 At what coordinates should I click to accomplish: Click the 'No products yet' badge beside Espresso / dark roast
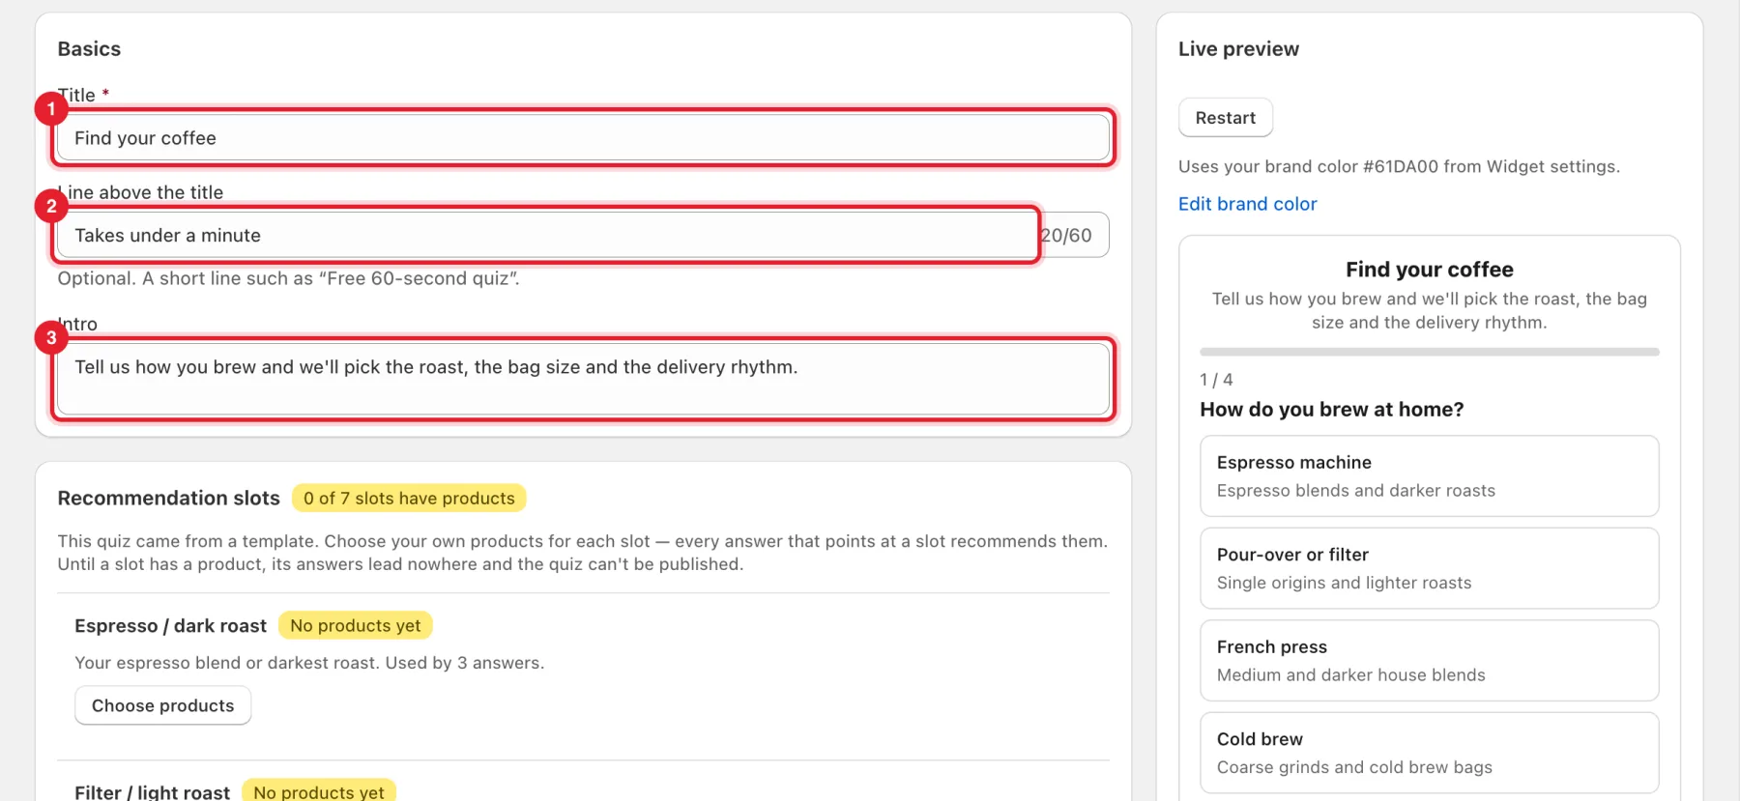coord(355,625)
